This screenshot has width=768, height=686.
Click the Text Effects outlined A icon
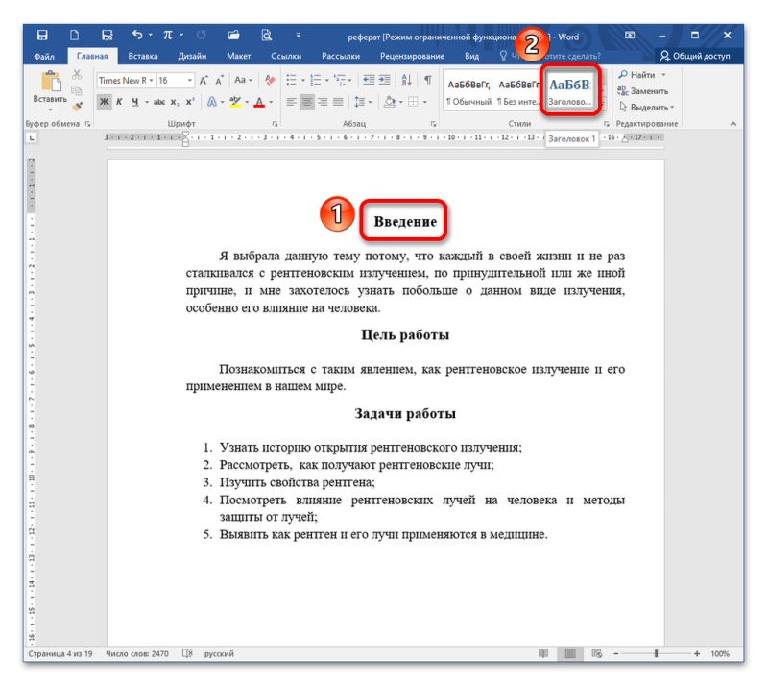tap(211, 102)
